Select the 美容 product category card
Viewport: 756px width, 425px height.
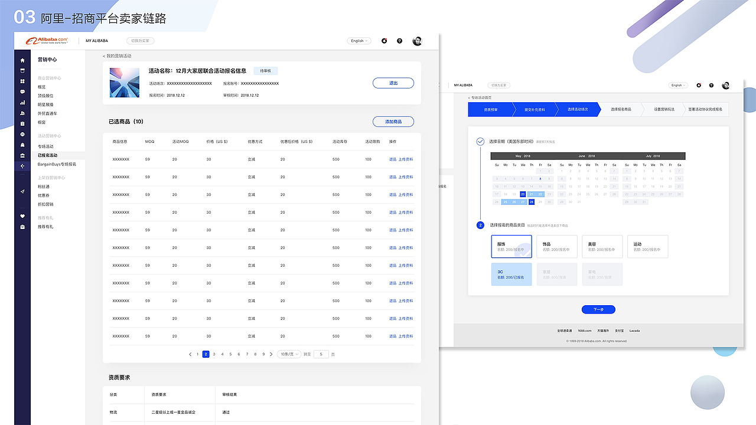coord(602,247)
